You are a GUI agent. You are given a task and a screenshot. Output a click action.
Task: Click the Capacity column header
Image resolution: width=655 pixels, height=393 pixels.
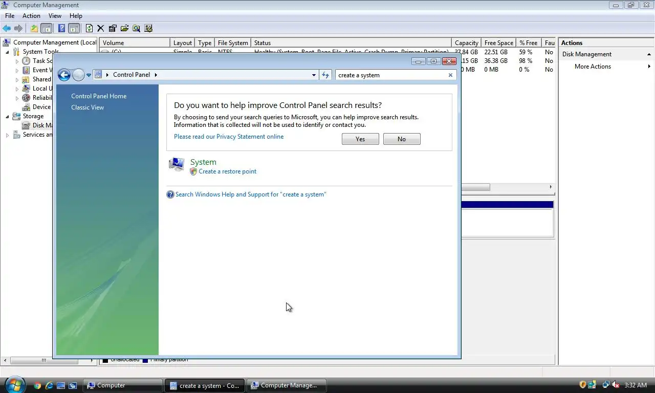click(466, 43)
